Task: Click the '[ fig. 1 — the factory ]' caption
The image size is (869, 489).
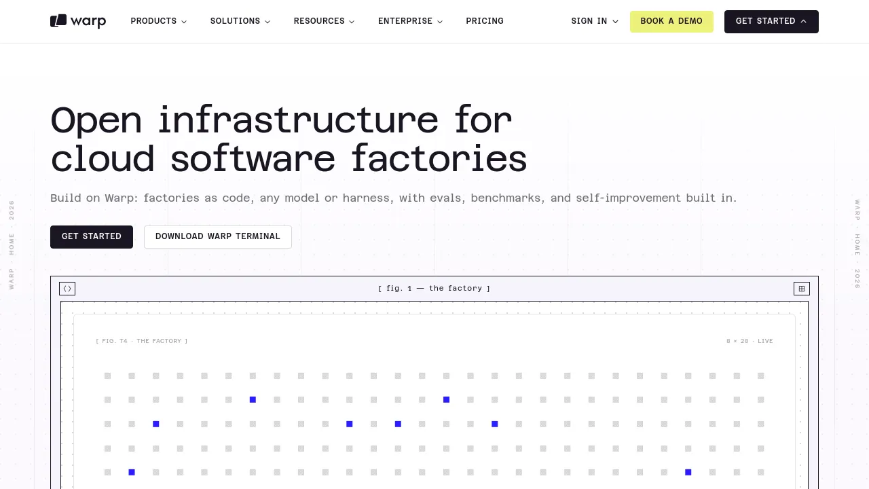Action: (x=434, y=289)
